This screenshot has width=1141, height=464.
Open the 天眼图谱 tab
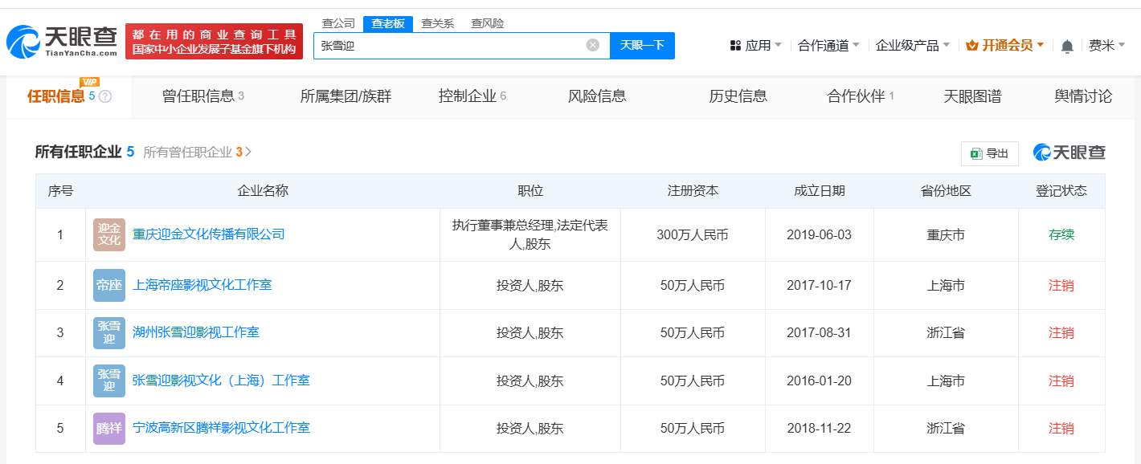(x=972, y=96)
